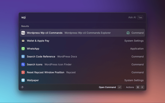The height and width of the screenshot is (103, 165).
Task: Click the K key badge in bottom bar
Action: (142, 87)
